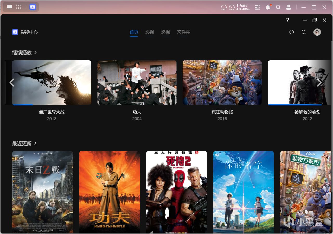Switch to the 文件夹 tab
Viewport: 333px width, 234px height.
point(184,32)
